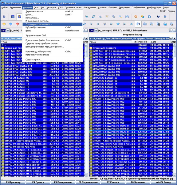
Task: Click the Alt+F4 Выход button
Action: click(163, 182)
